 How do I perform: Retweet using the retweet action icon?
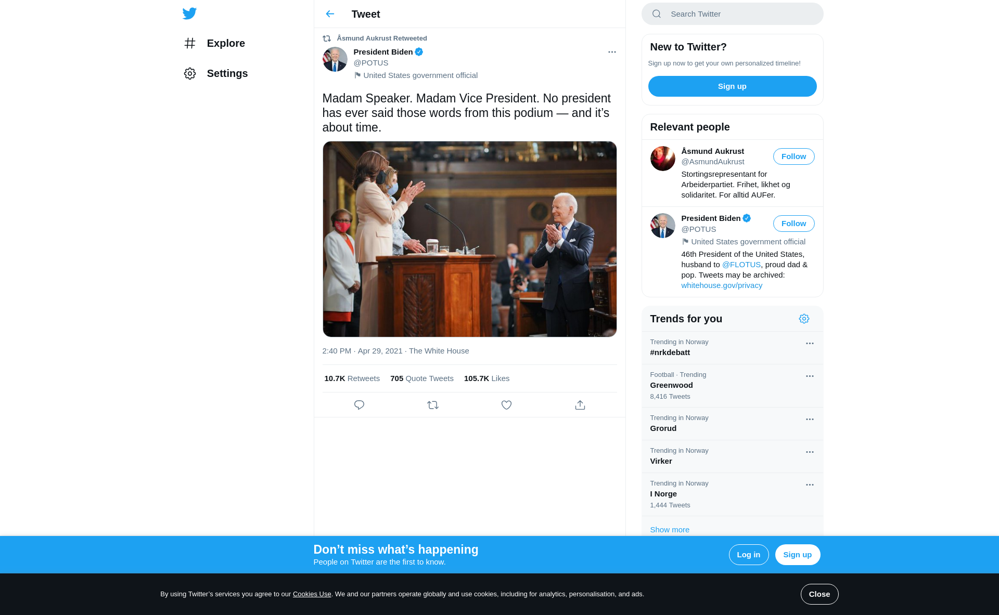433,405
